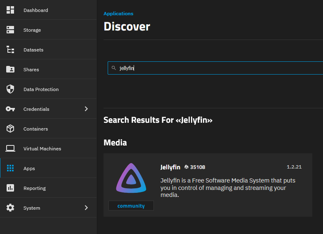Click the System gear icon
Viewport: 323px width, 234px height.
click(x=10, y=208)
